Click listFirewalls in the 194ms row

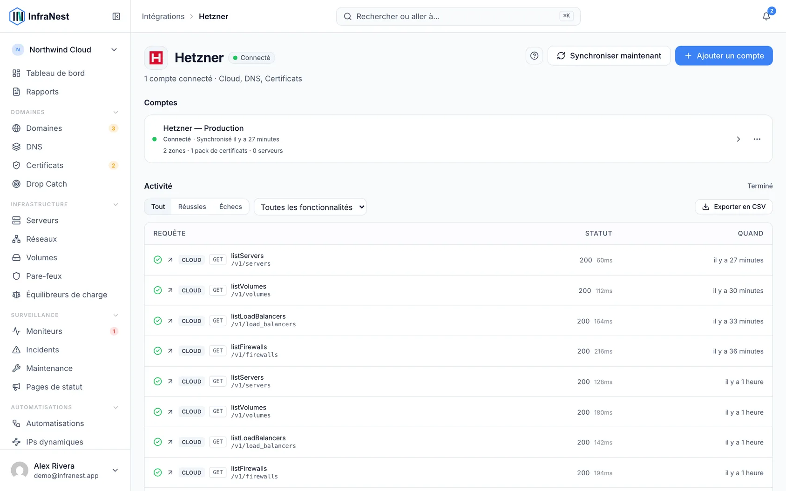click(x=249, y=469)
